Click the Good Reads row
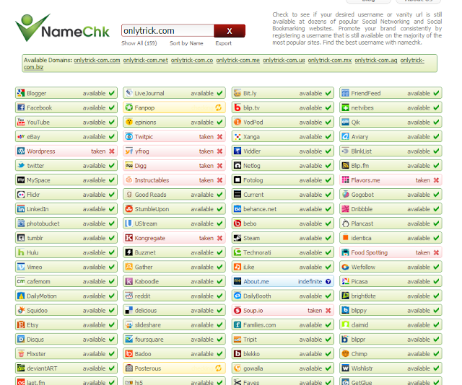Image resolution: width=462 pixels, height=385 pixels. [x=174, y=194]
